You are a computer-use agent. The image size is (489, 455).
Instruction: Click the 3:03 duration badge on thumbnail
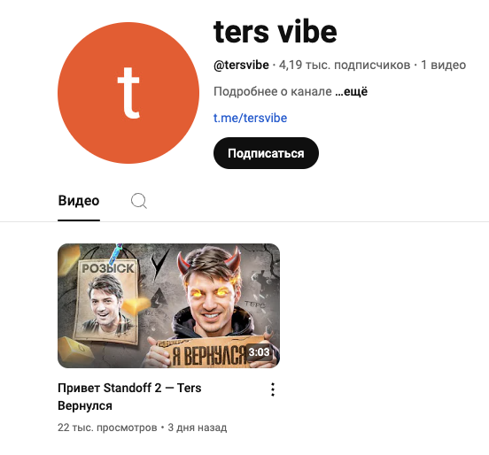[x=260, y=352]
